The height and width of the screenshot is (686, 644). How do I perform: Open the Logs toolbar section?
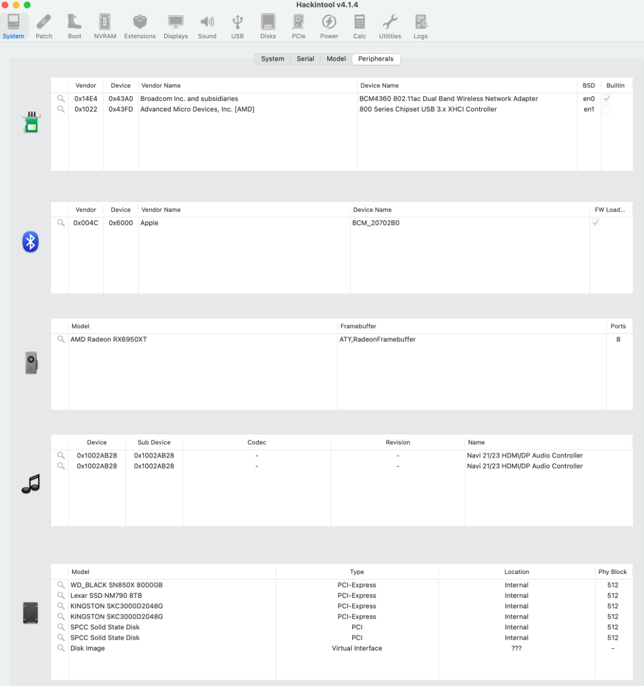coord(420,26)
